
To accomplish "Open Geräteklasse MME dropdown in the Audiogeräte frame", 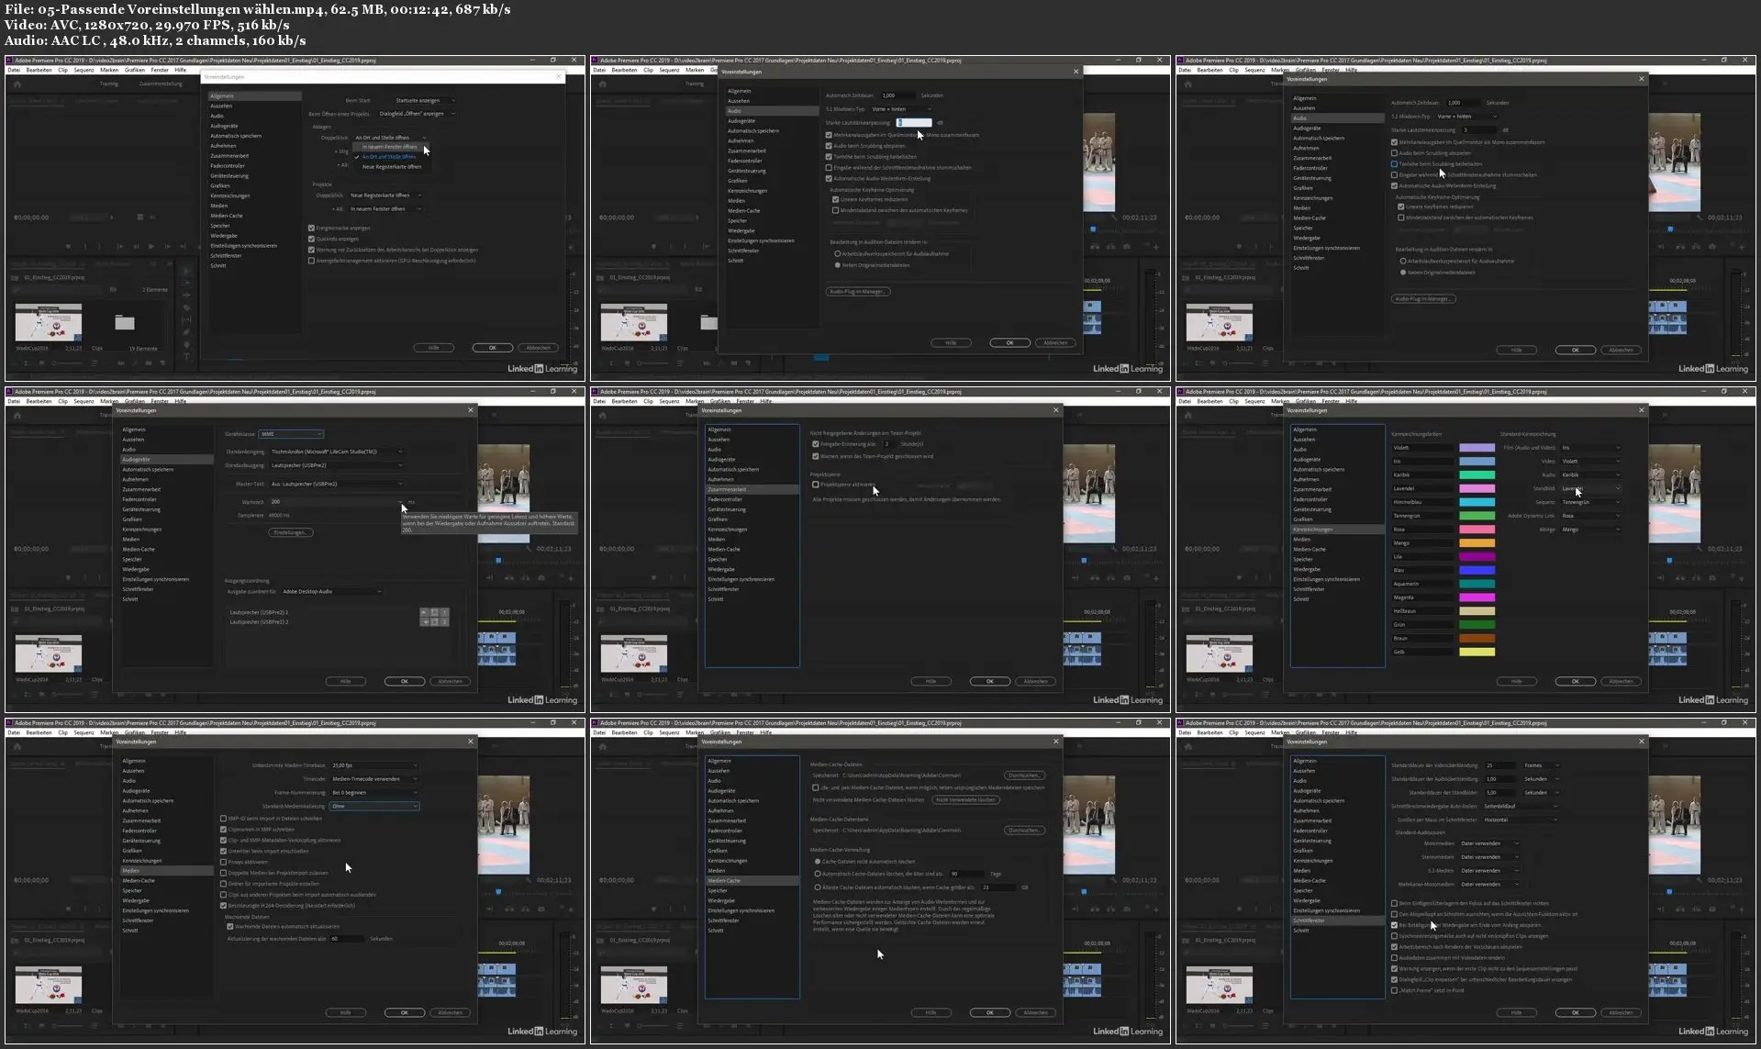I will click(x=291, y=434).
